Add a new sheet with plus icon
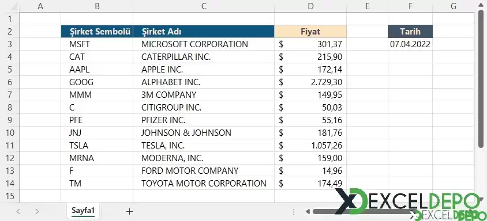487x221 pixels. coord(129,211)
